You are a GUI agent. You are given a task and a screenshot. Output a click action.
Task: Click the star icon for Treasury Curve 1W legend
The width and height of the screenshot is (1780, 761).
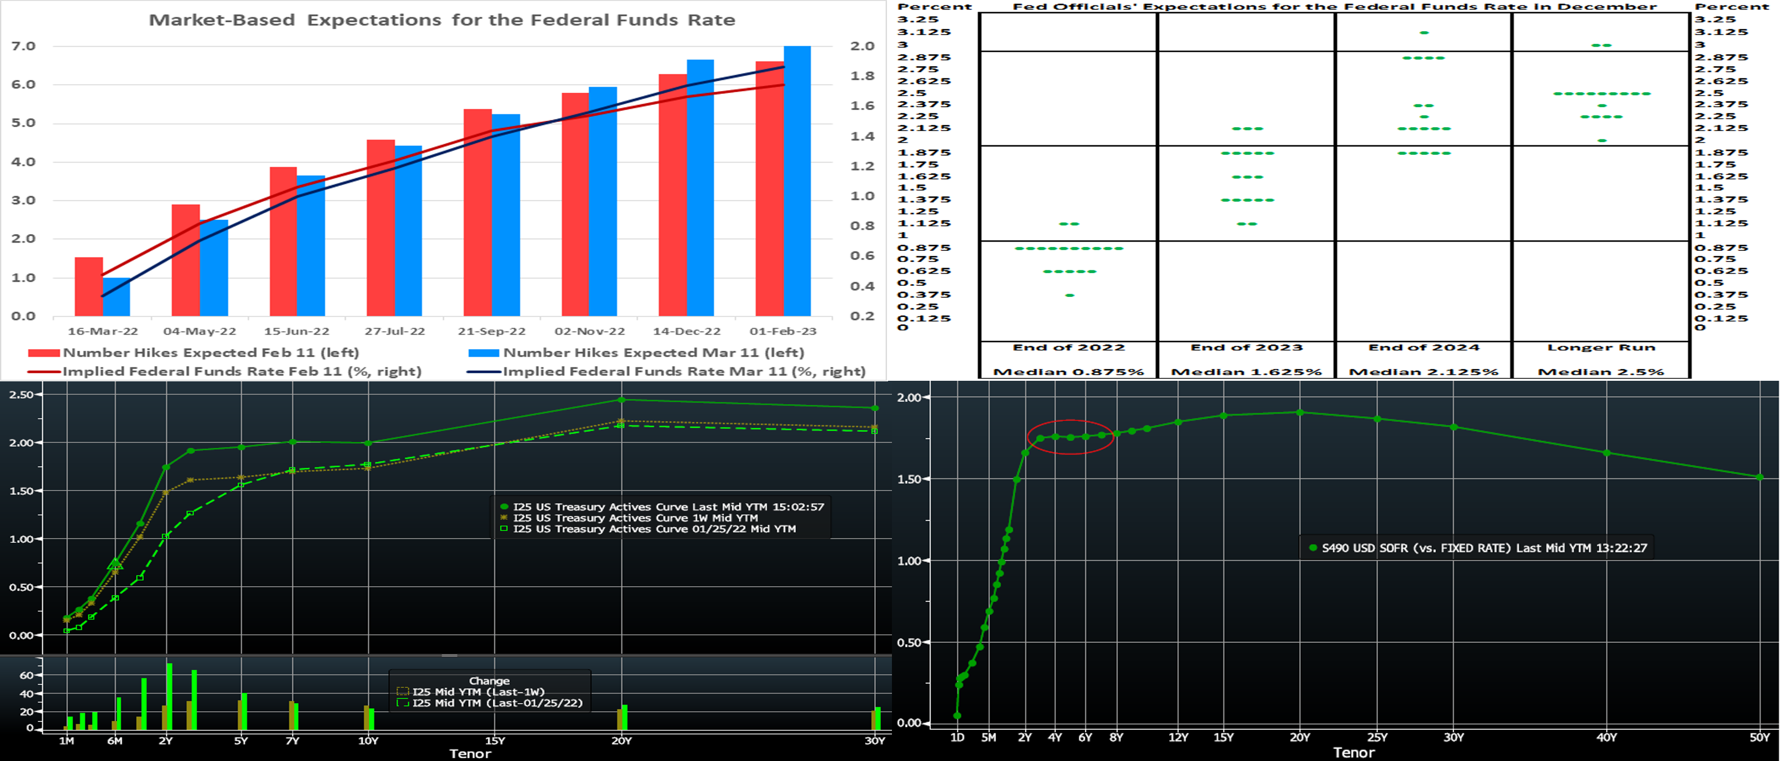click(504, 518)
